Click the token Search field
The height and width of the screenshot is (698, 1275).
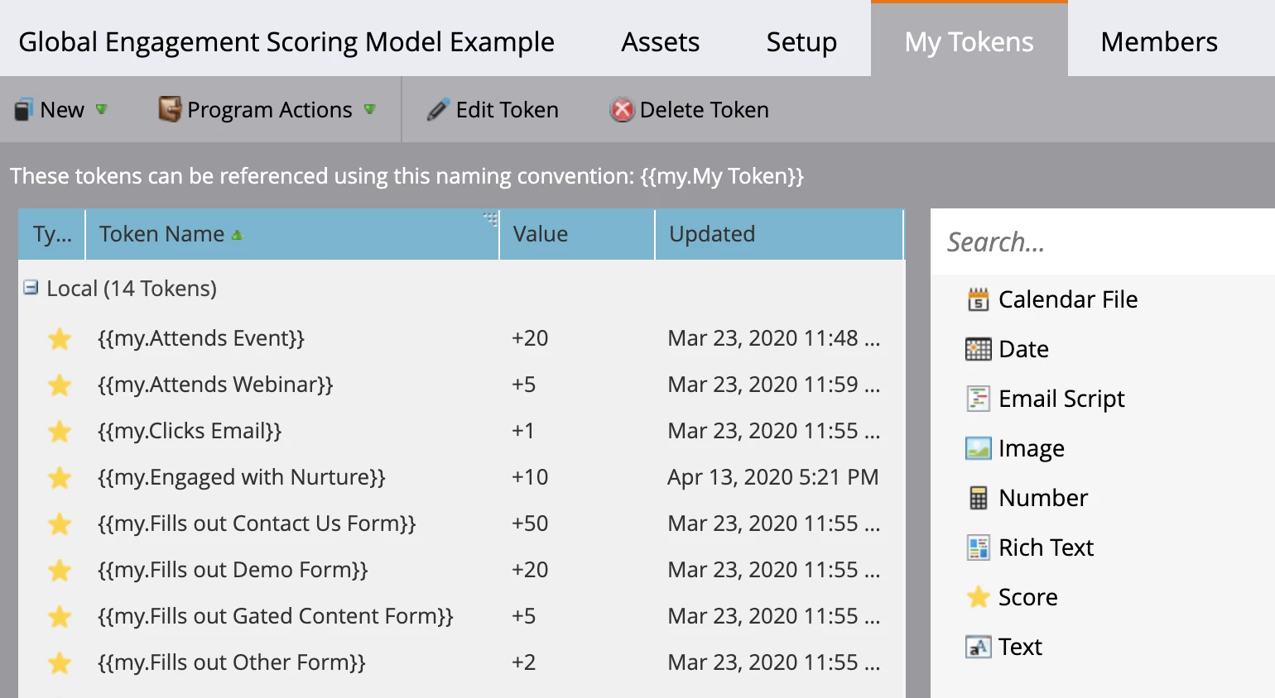coord(1101,242)
